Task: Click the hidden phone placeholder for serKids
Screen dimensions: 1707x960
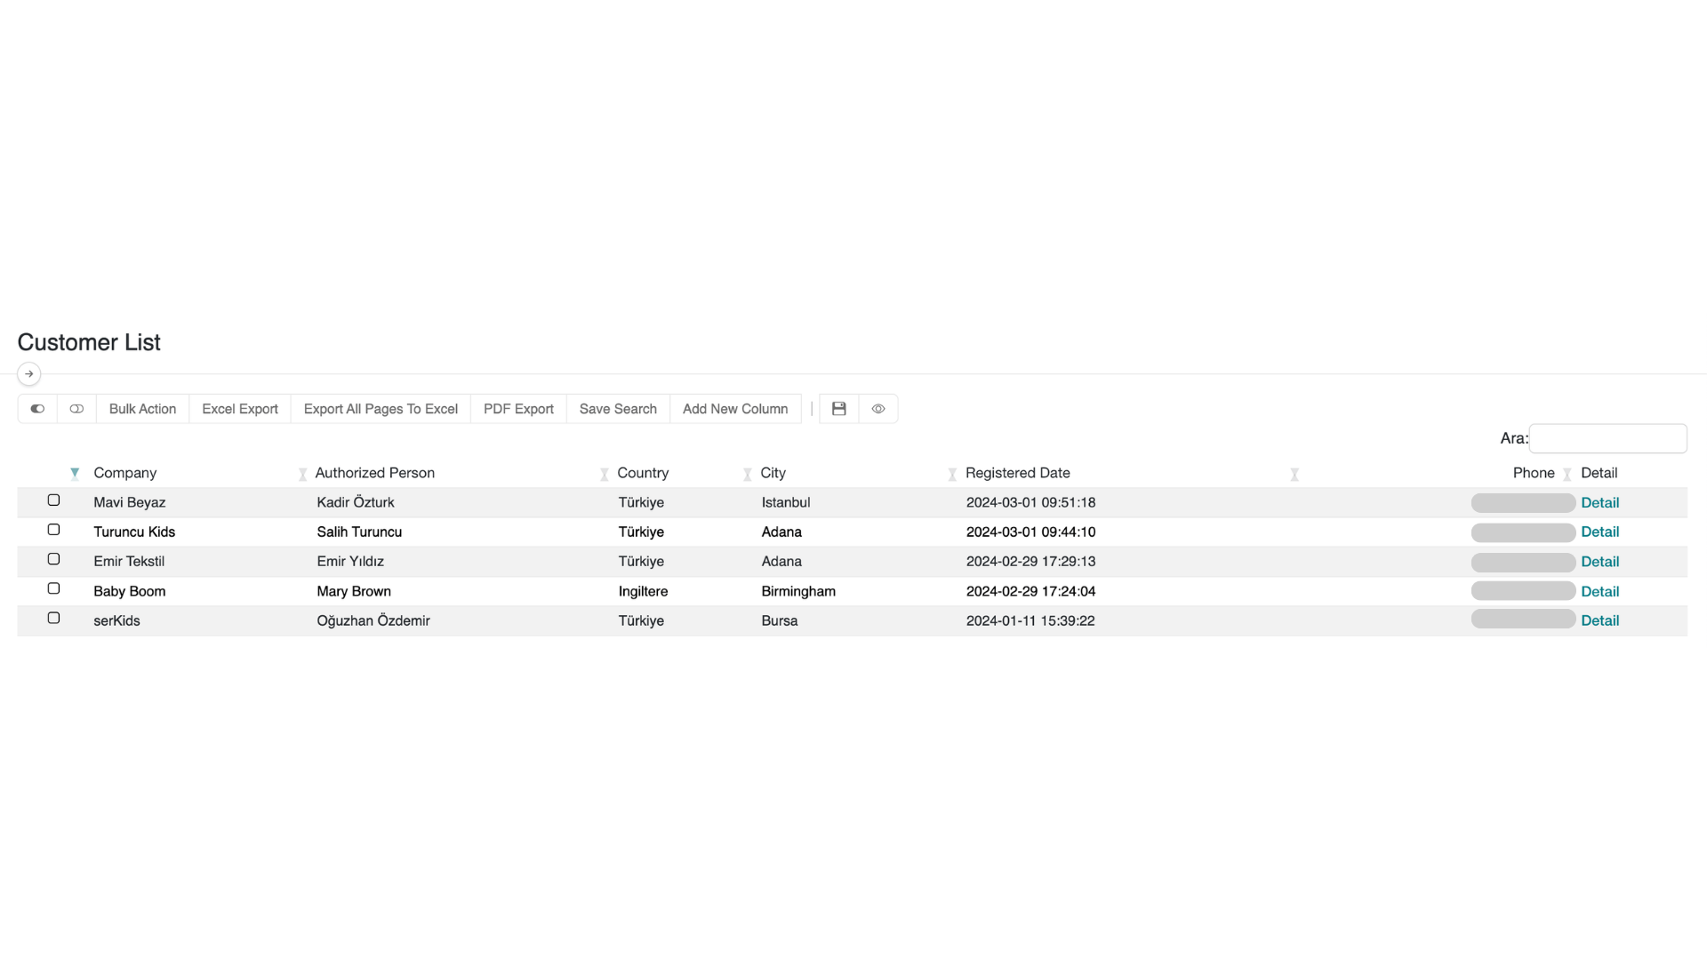Action: tap(1522, 619)
